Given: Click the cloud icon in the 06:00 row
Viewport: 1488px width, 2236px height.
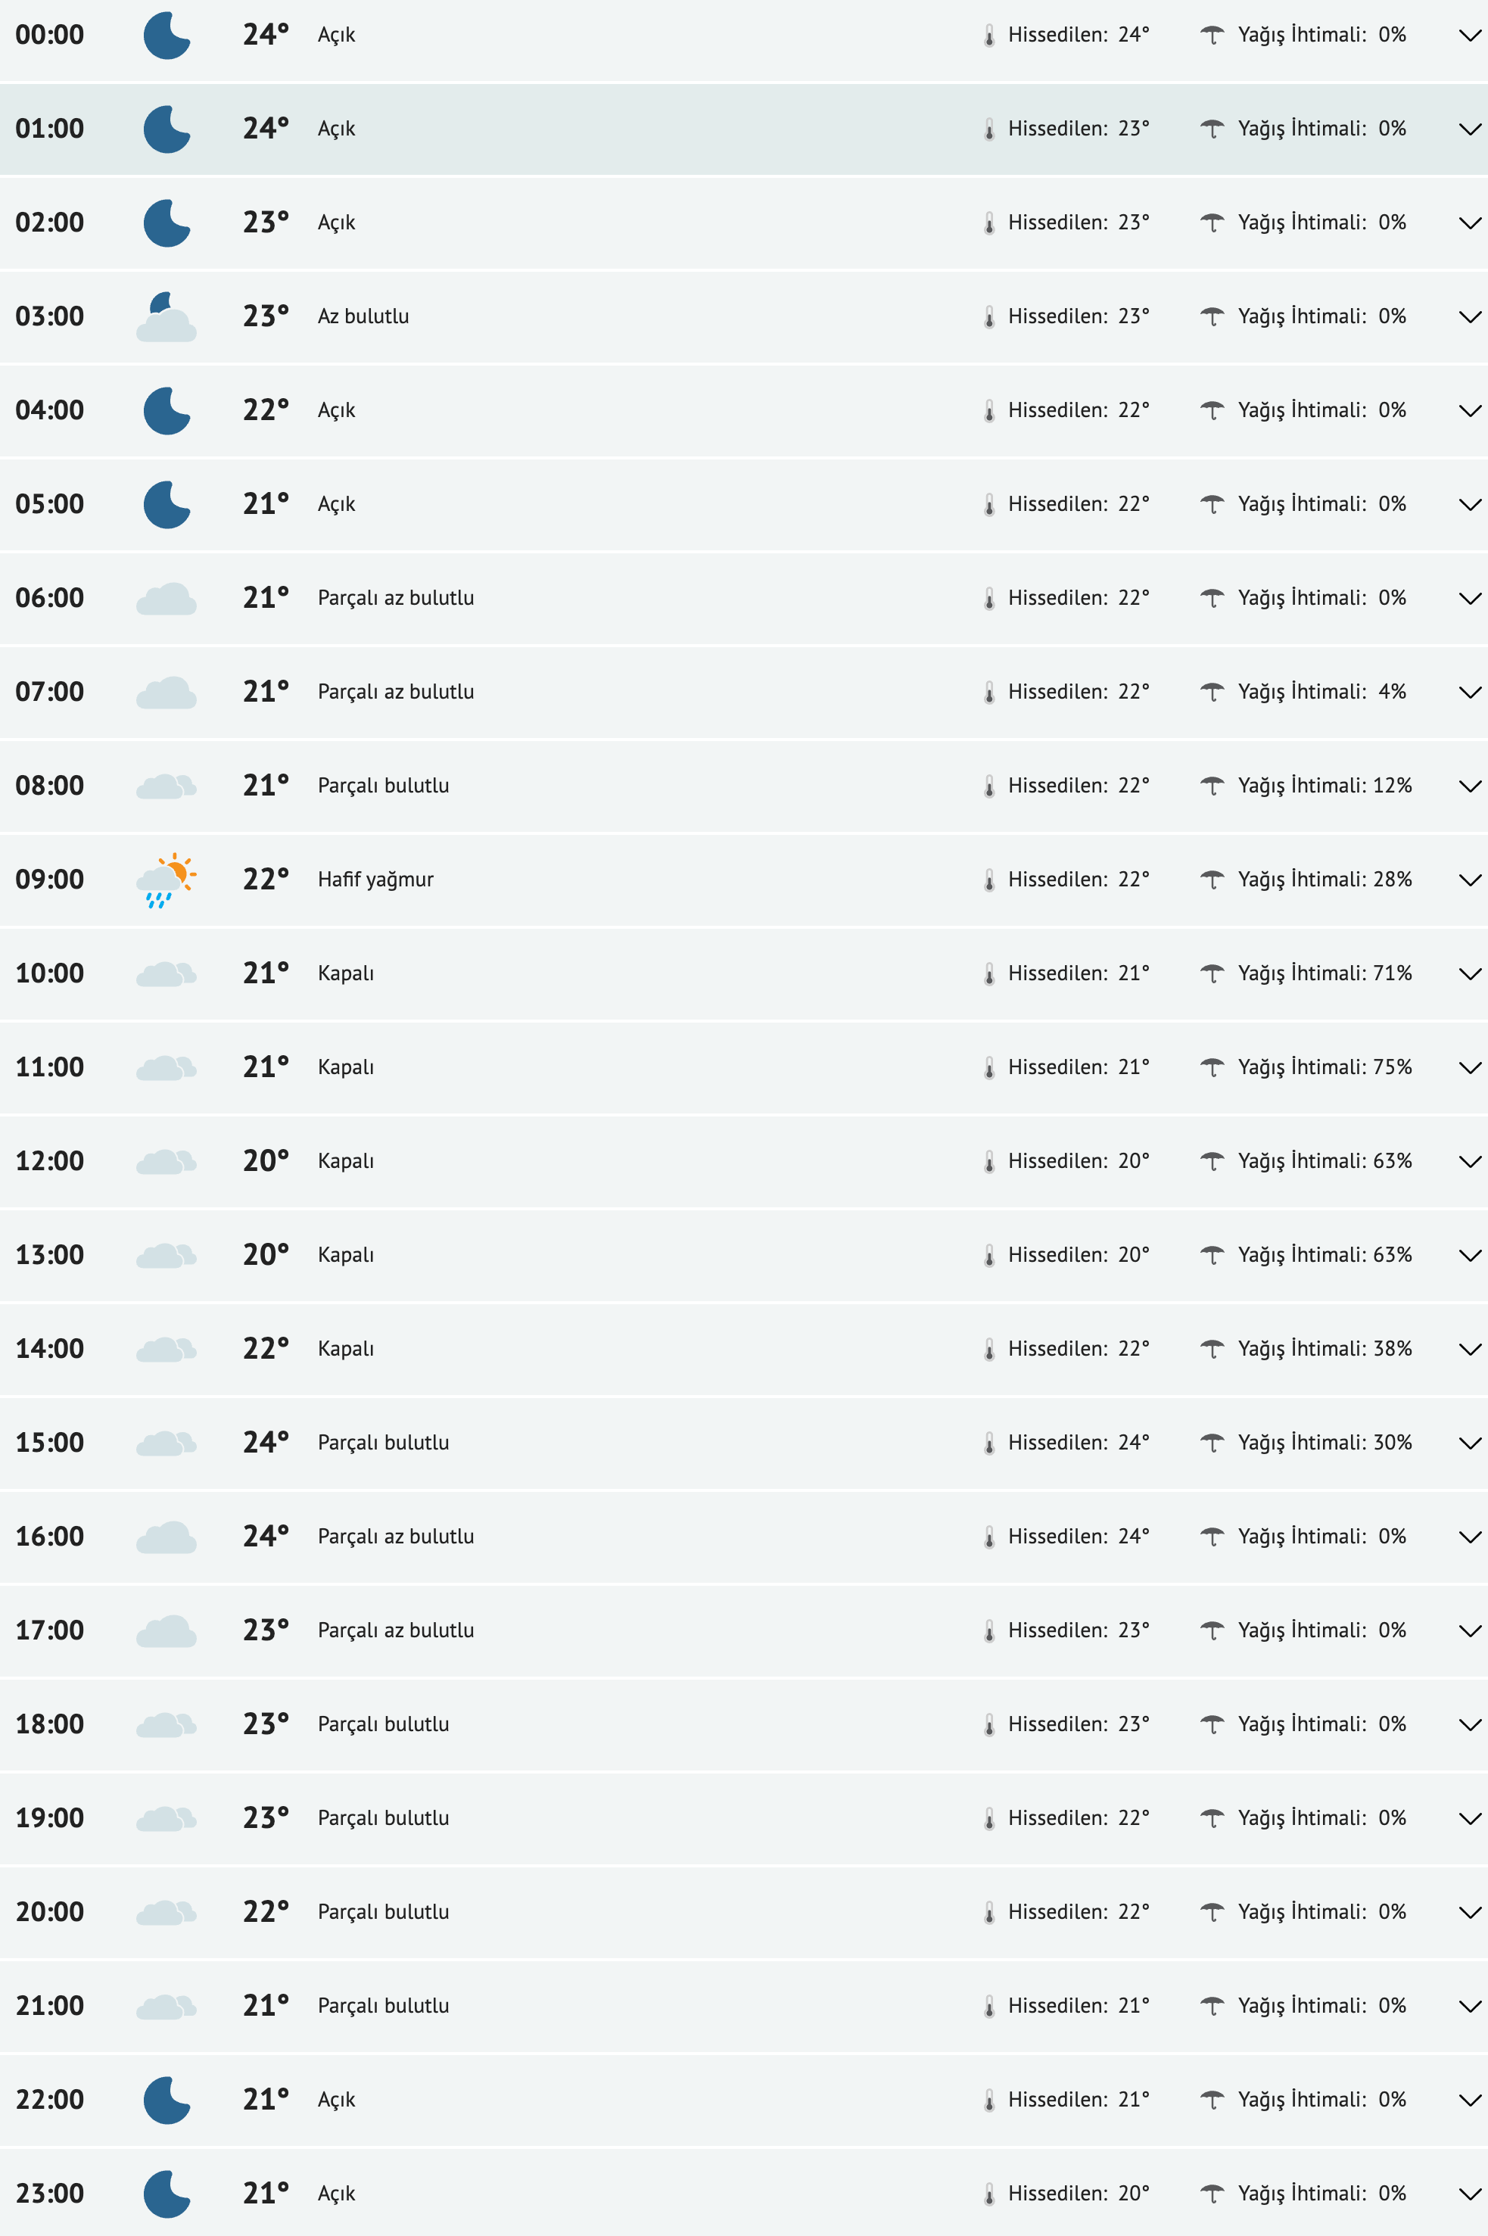Looking at the screenshot, I should click(166, 599).
